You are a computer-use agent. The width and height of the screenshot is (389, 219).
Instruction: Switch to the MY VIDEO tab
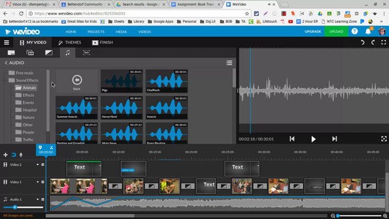coord(33,42)
